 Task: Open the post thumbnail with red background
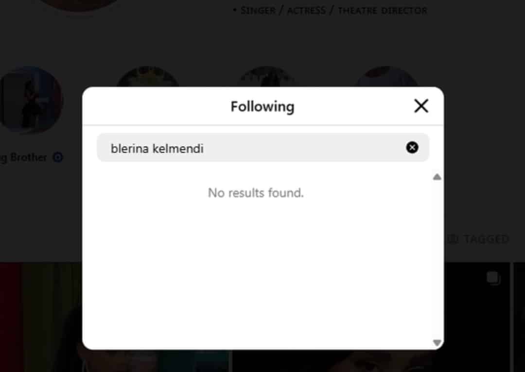[x=41, y=317]
